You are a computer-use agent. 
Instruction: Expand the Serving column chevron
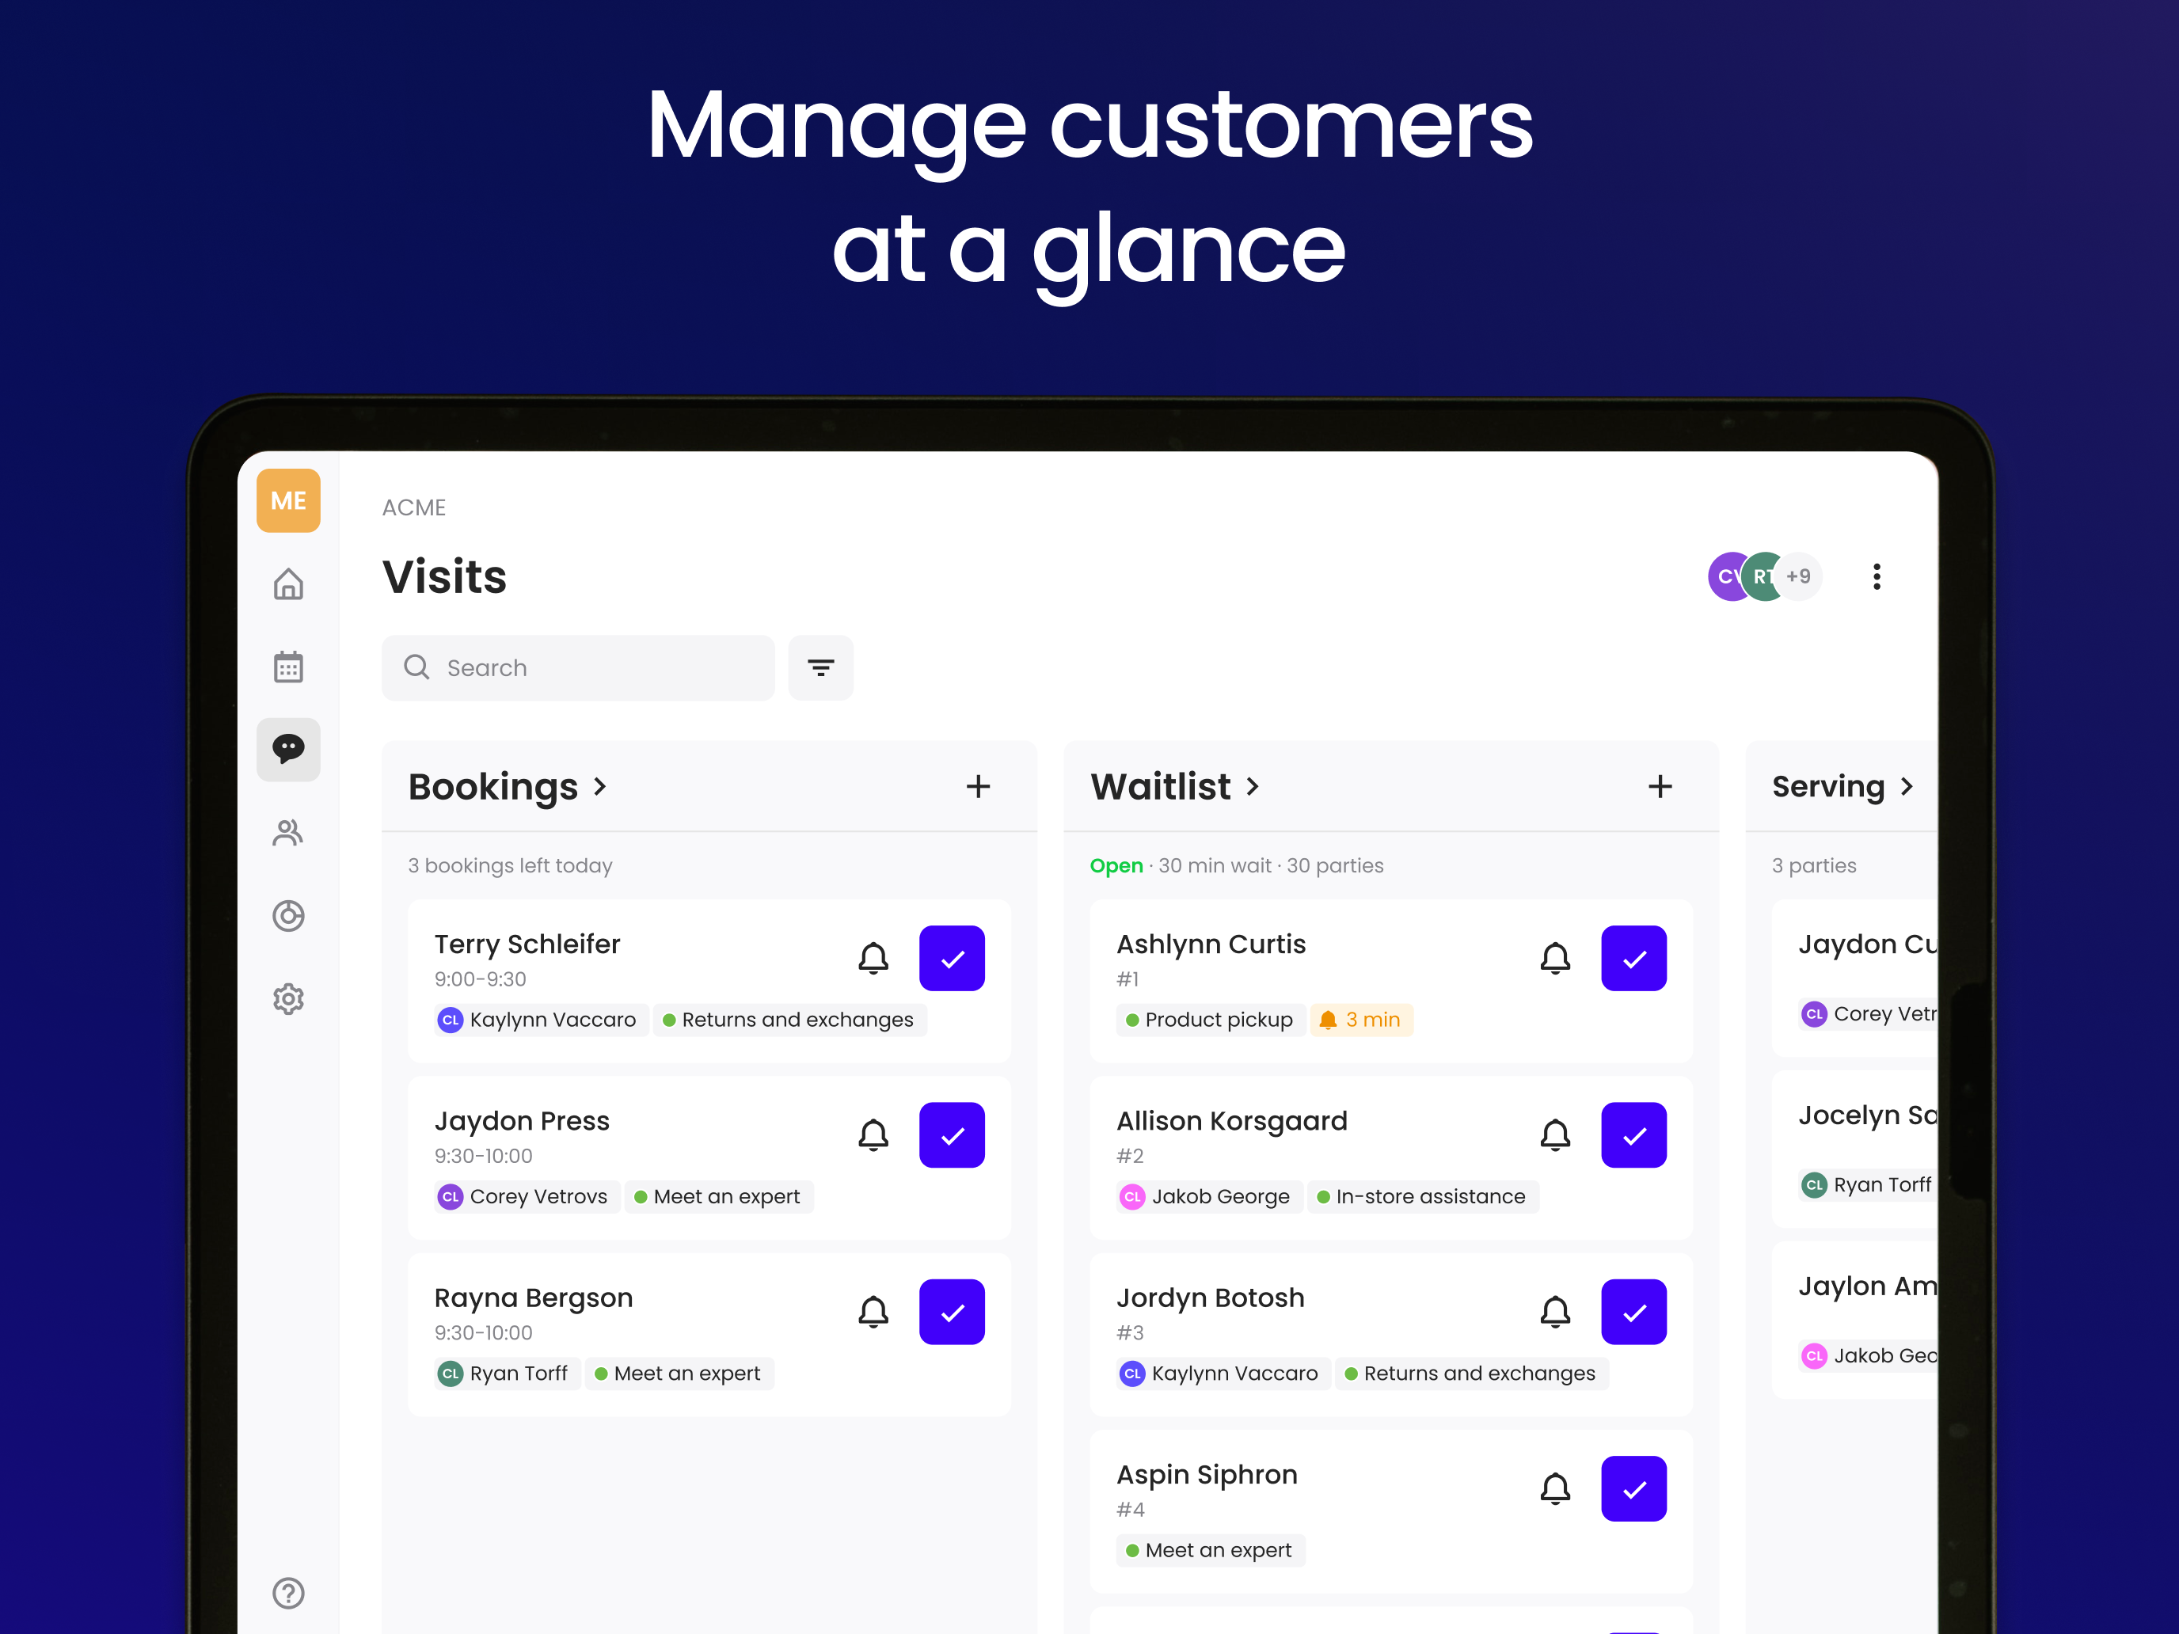click(1906, 787)
